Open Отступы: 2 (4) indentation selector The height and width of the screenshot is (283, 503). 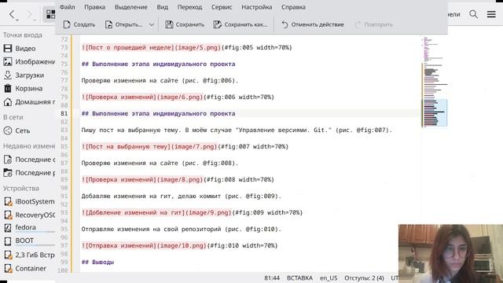[x=364, y=277]
